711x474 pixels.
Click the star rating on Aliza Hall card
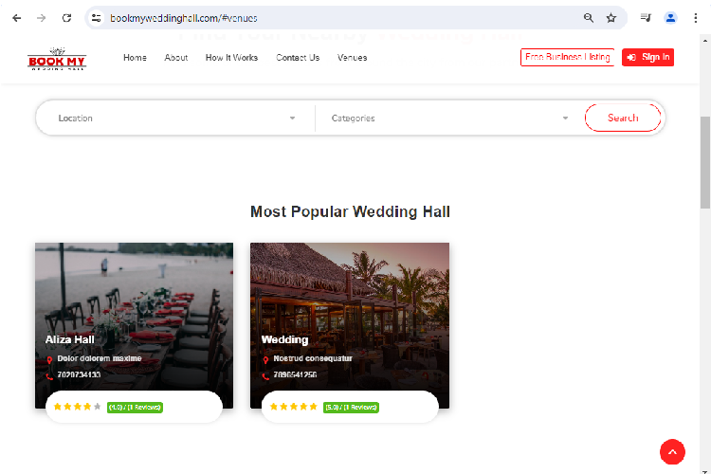pos(77,407)
